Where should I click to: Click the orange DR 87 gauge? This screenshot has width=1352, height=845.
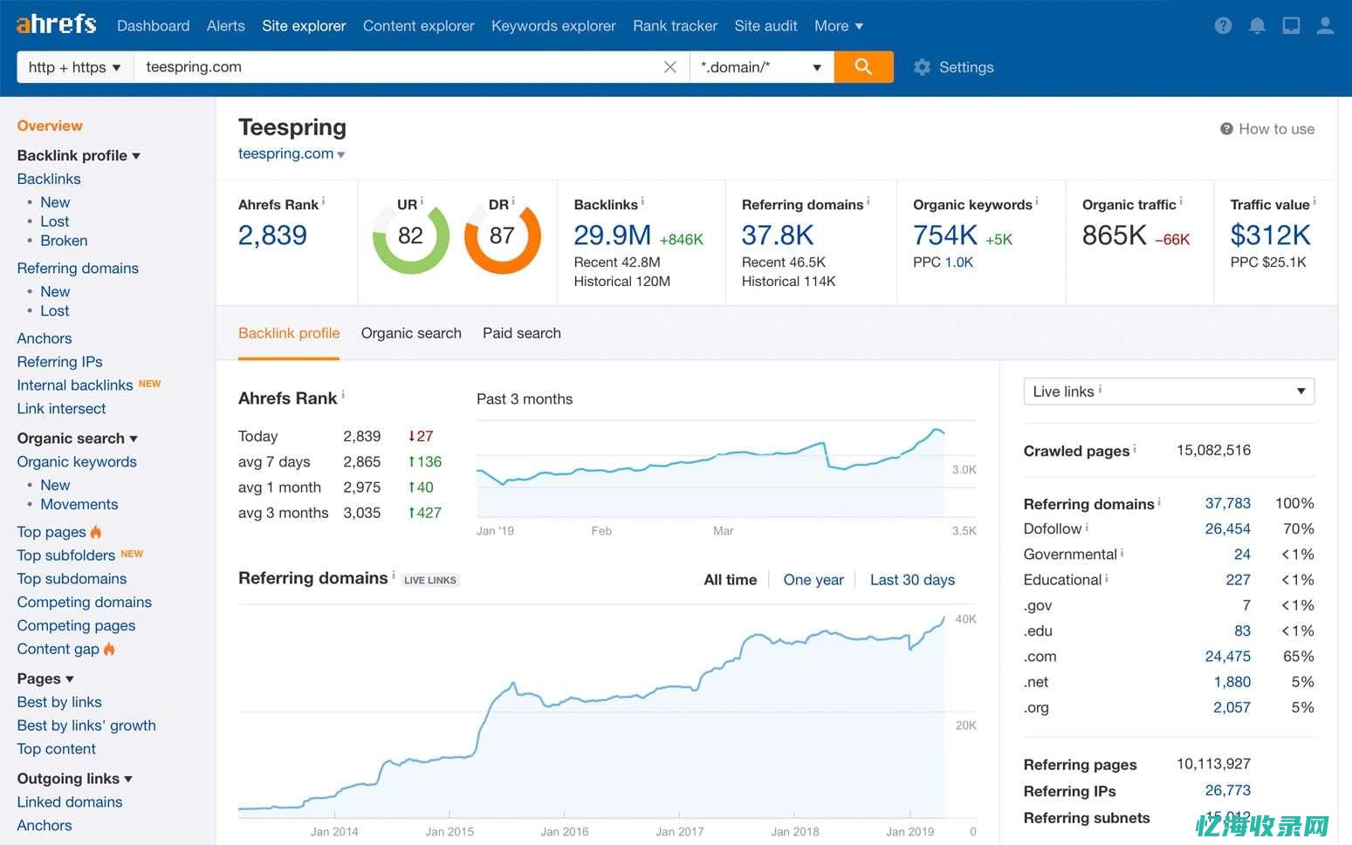point(502,236)
